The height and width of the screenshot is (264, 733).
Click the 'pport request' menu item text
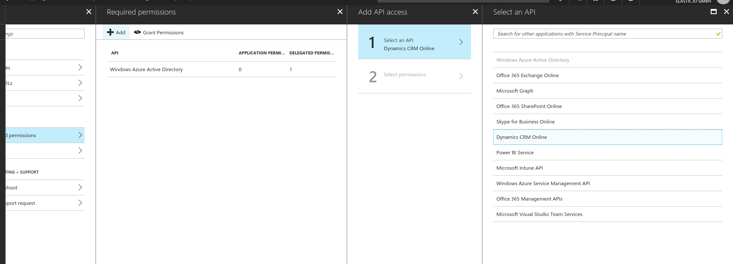click(20, 203)
